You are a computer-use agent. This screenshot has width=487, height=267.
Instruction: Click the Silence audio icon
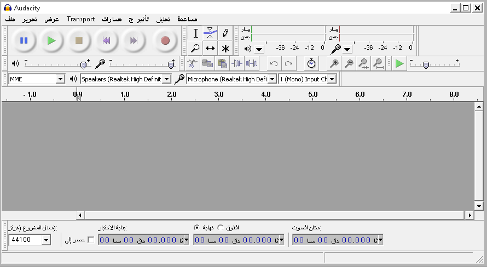click(x=252, y=64)
